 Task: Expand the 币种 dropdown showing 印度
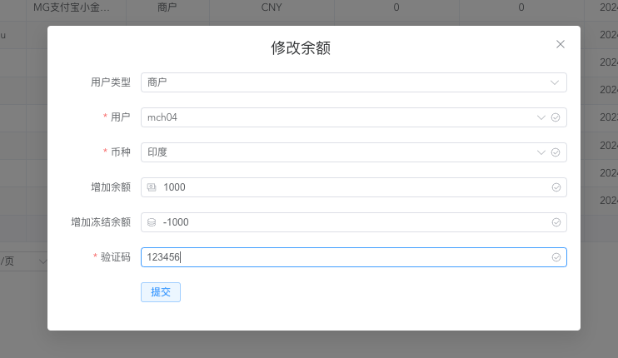point(353,152)
